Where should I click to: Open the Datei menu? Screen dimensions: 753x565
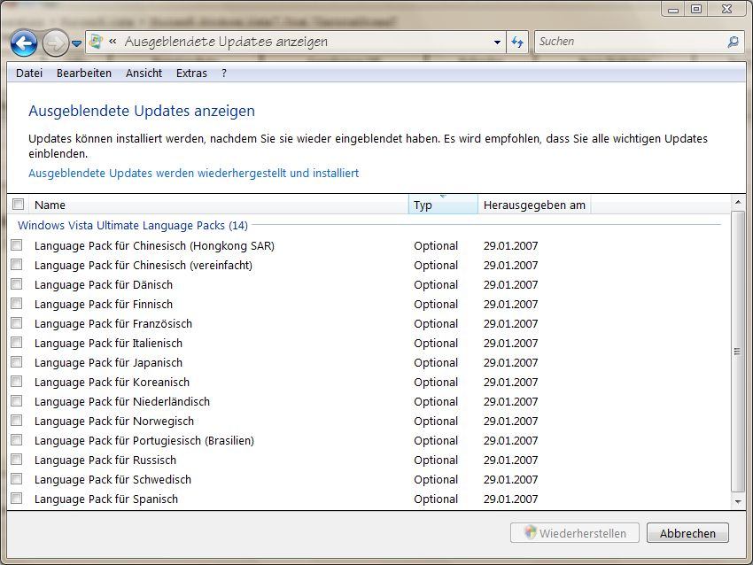tap(29, 73)
